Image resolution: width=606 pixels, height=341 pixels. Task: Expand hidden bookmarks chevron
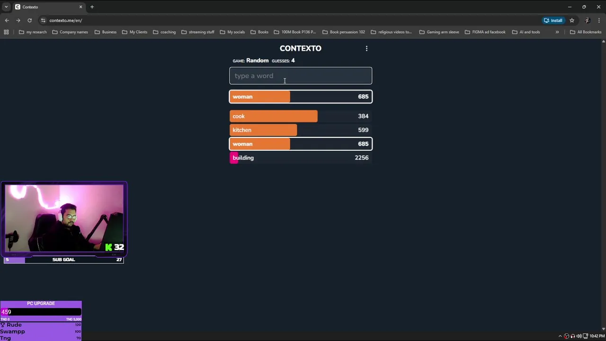click(x=557, y=32)
